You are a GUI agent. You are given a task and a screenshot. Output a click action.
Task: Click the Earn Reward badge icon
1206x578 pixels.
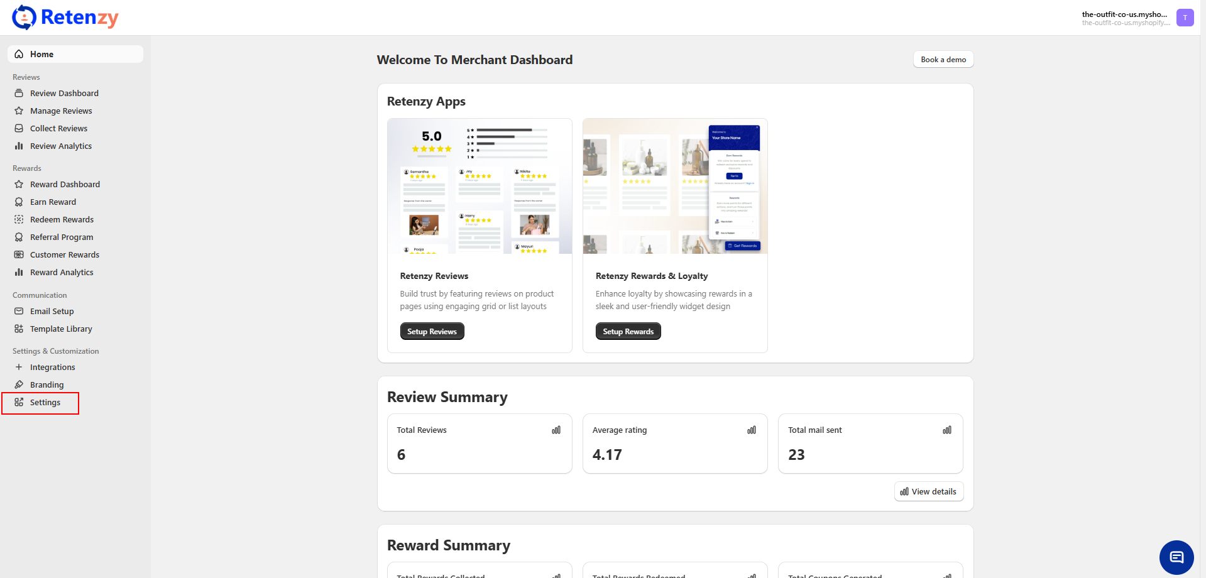pyautogui.click(x=19, y=202)
